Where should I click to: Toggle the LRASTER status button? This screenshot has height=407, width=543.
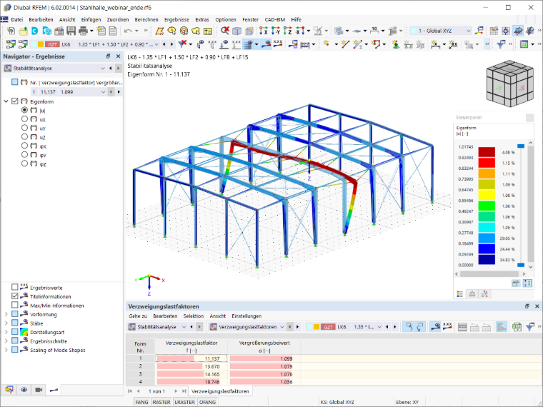[184, 402]
